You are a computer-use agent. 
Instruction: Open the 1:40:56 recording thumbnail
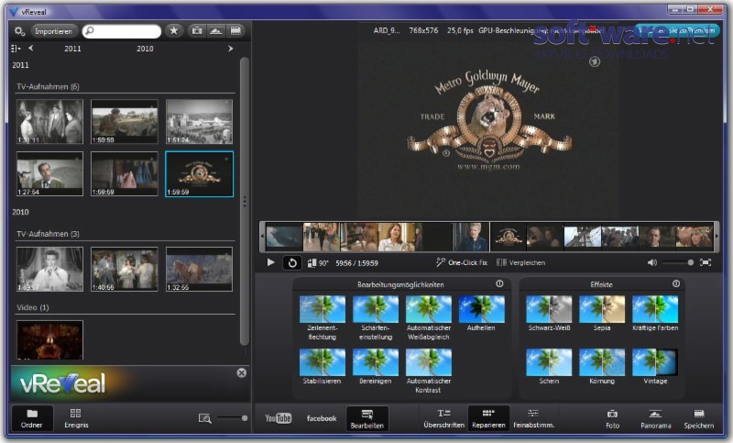125,269
